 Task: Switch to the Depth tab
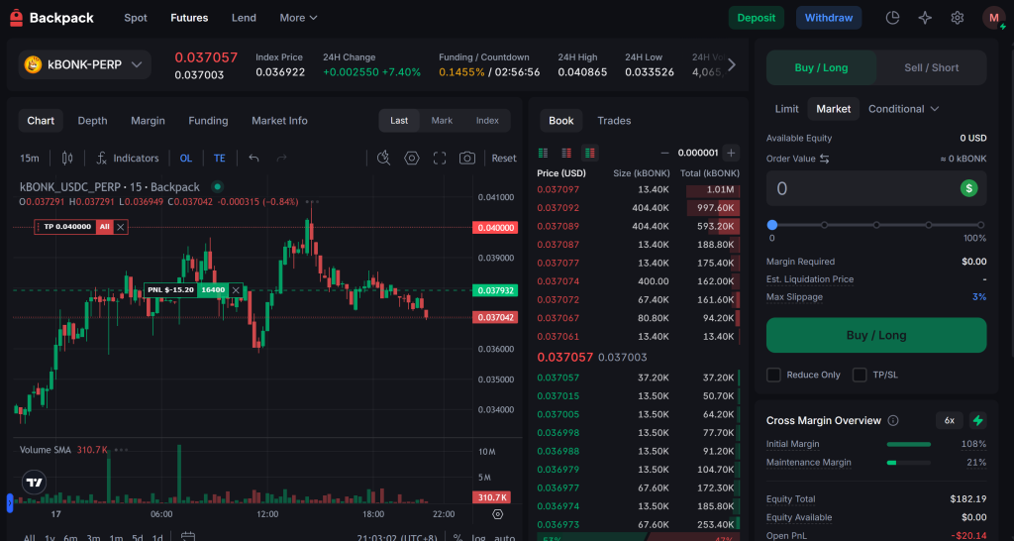[x=92, y=120]
